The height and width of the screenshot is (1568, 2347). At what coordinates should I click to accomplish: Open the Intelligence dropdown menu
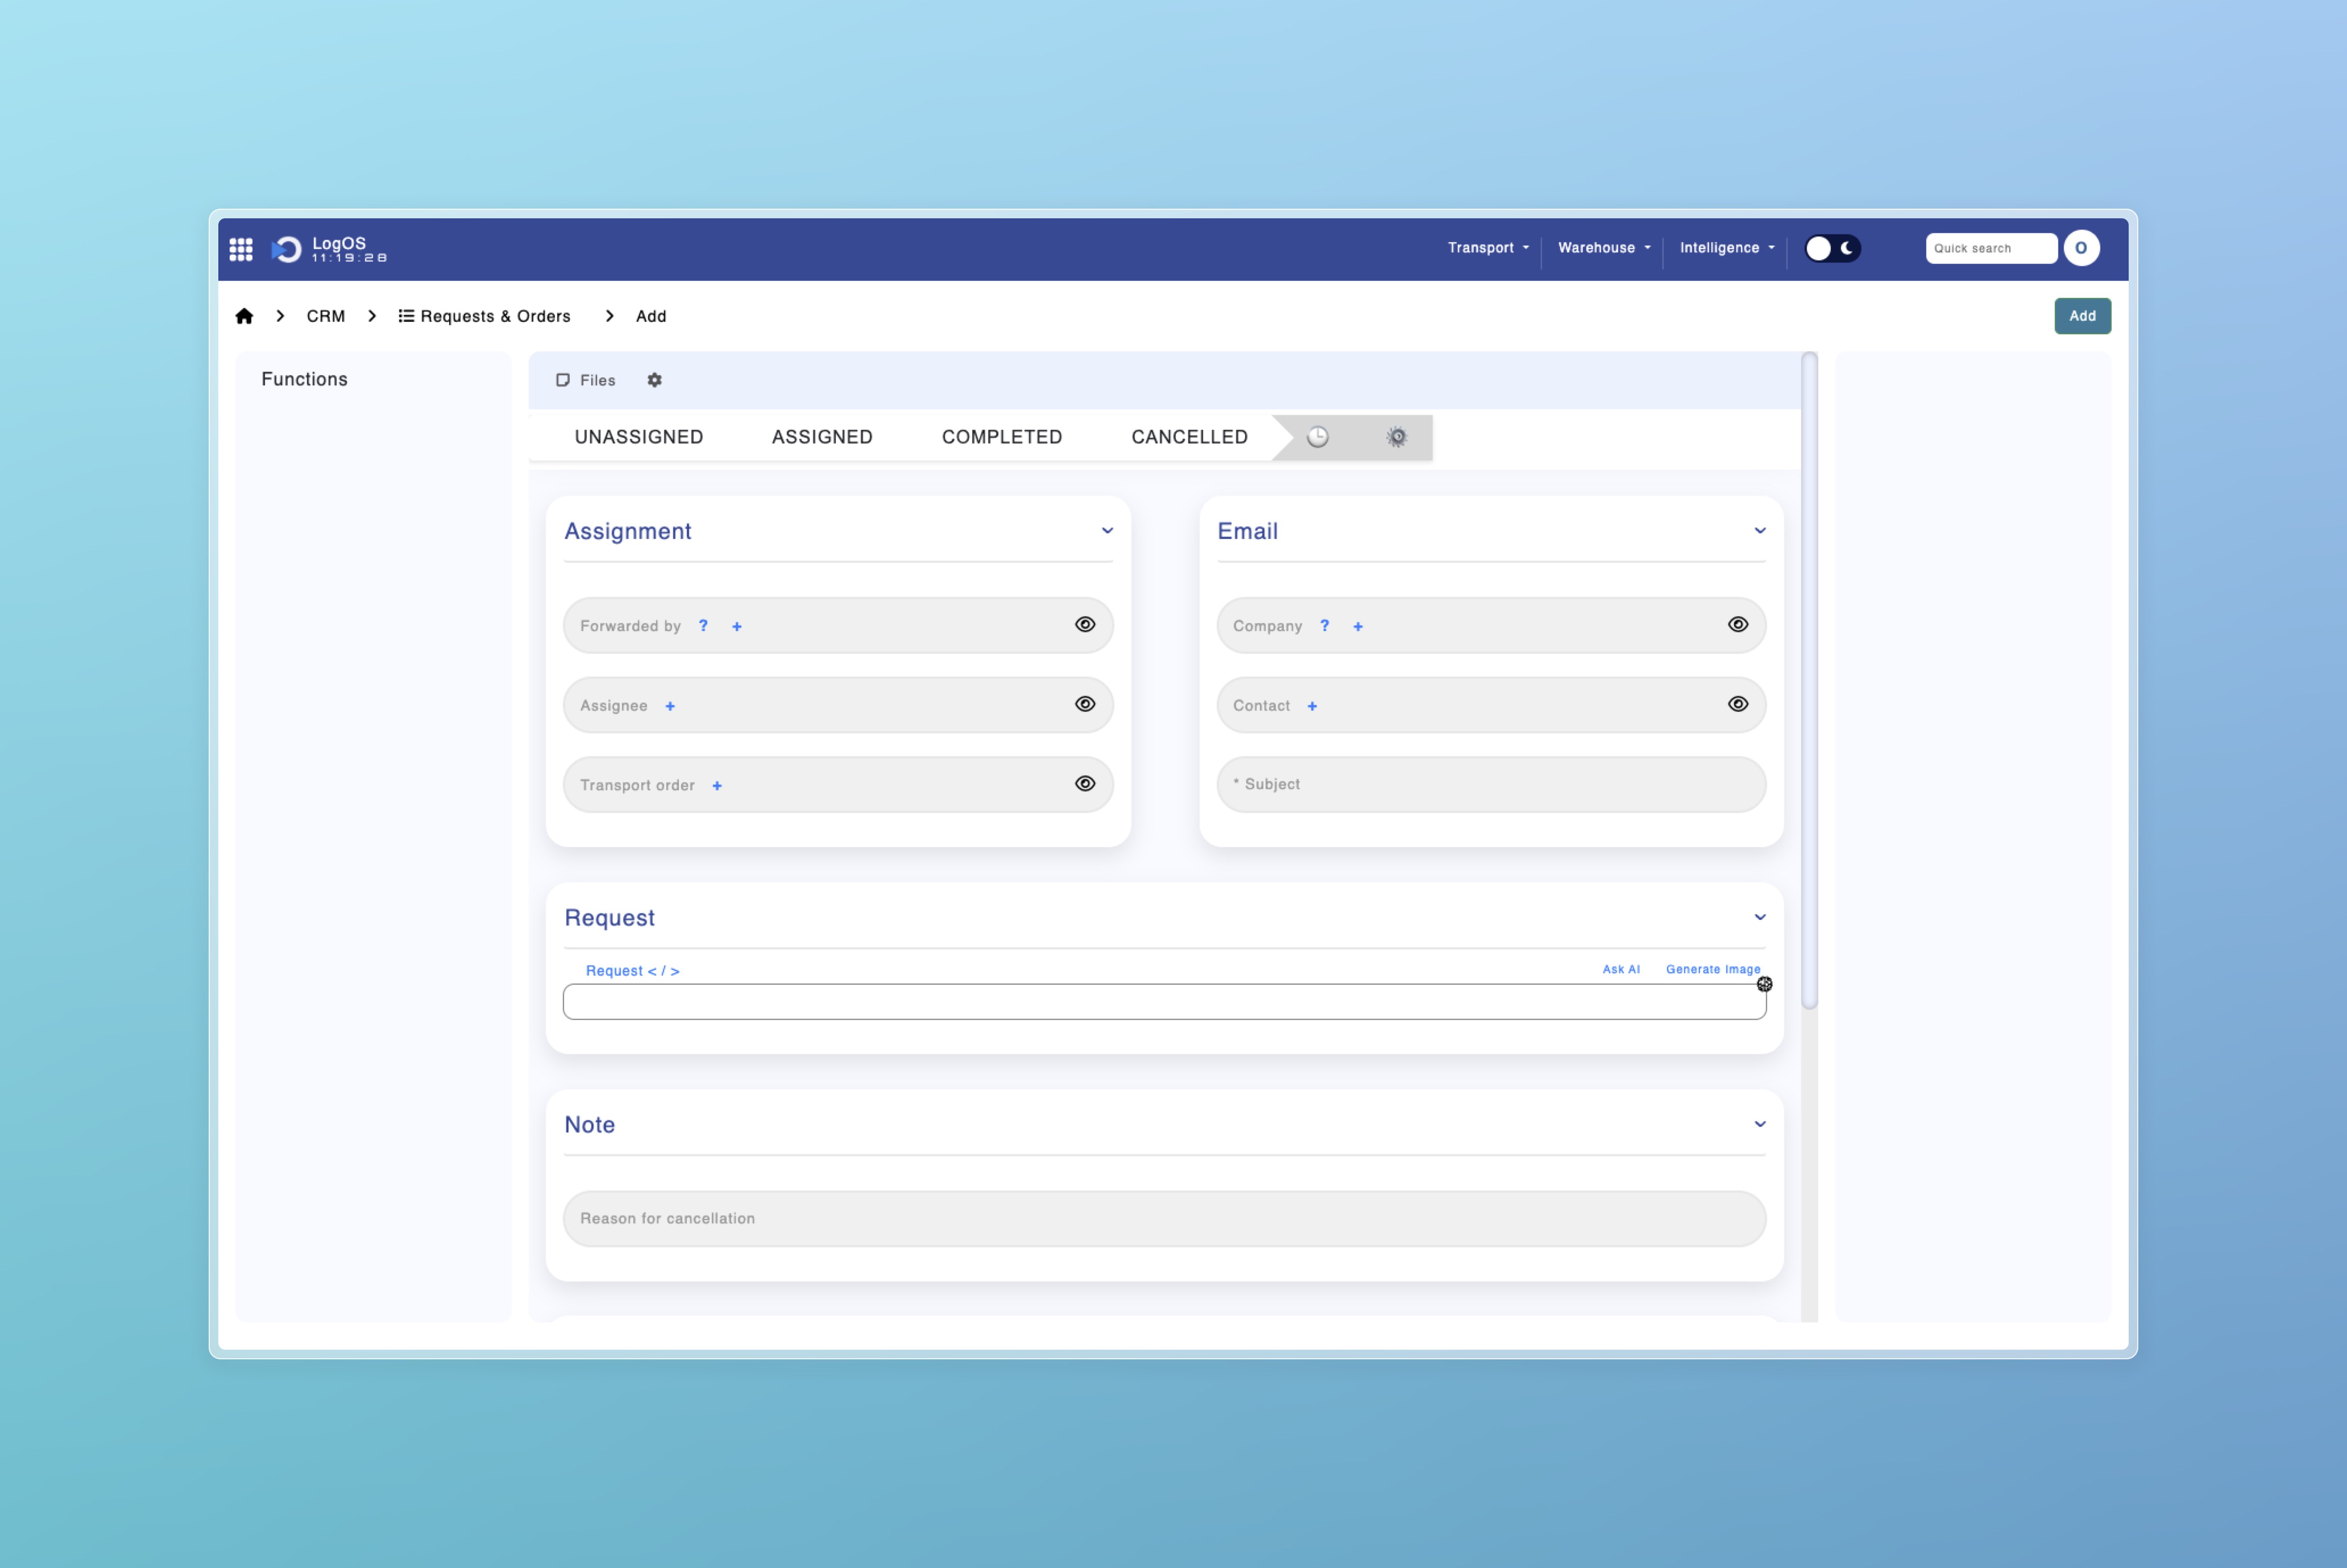pyautogui.click(x=1727, y=248)
